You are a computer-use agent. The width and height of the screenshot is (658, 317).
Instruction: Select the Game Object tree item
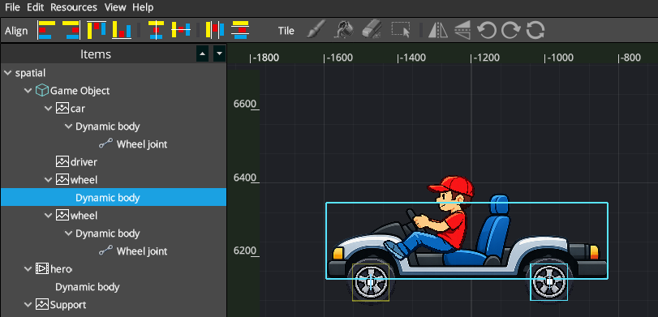[80, 91]
